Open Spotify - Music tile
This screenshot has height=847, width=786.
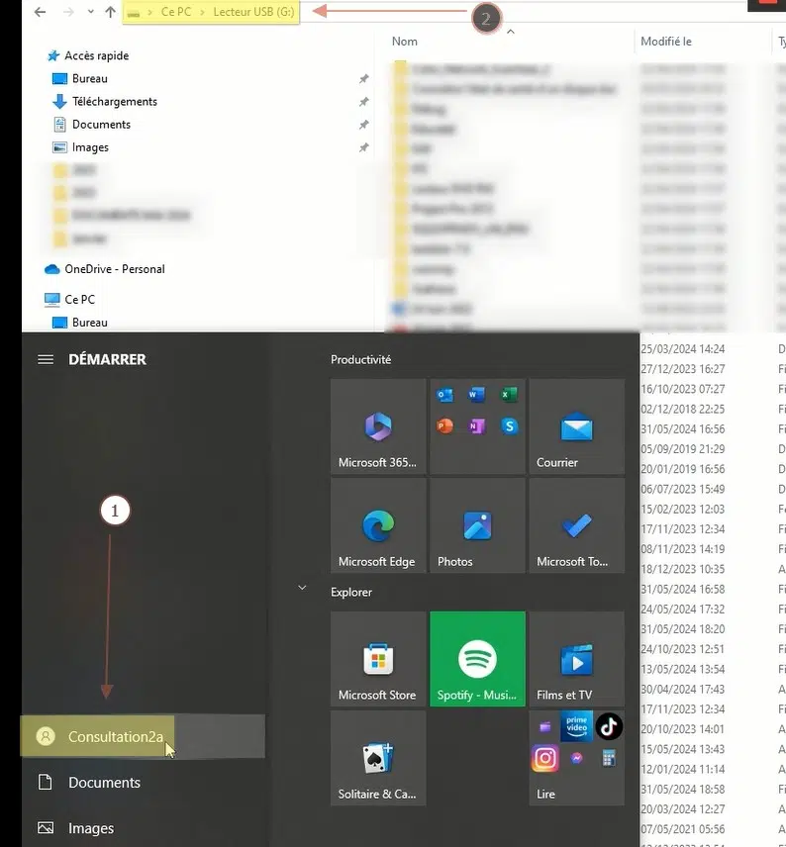477,659
